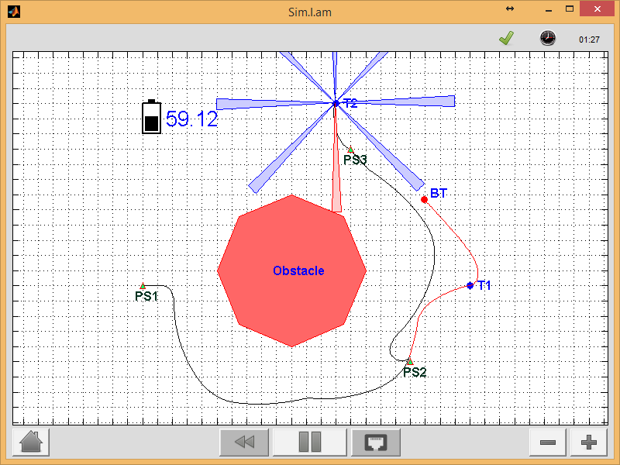Viewport: 620px width, 465px height.
Task: Click the rewind simulation button
Action: pos(244,442)
